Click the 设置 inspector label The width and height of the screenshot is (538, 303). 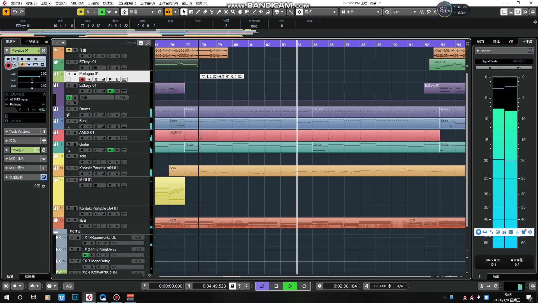[37, 186]
